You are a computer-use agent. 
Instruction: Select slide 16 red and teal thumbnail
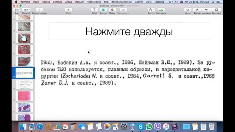(x=24, y=61)
